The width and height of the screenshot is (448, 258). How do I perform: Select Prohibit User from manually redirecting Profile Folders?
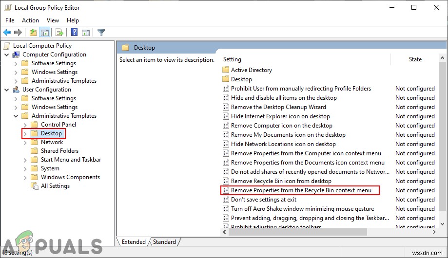pos(301,89)
